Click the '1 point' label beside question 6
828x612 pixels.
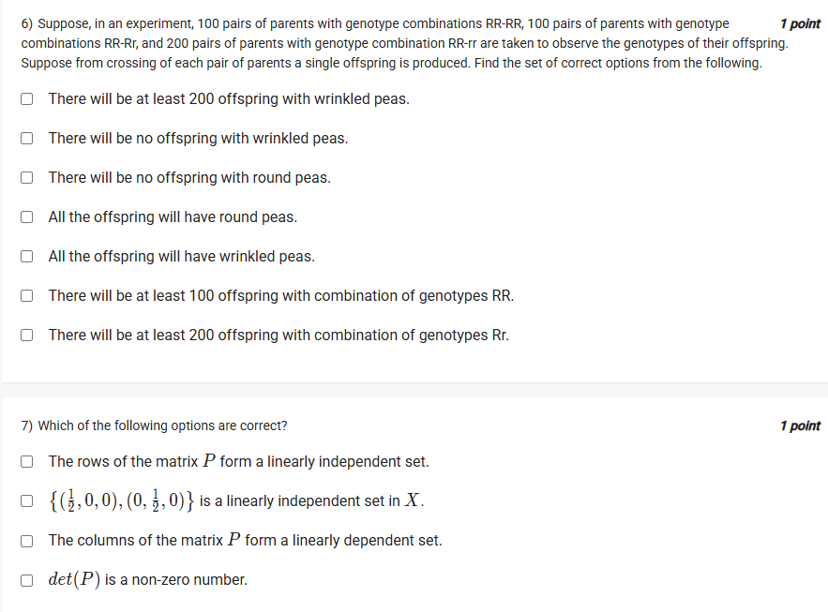point(800,23)
